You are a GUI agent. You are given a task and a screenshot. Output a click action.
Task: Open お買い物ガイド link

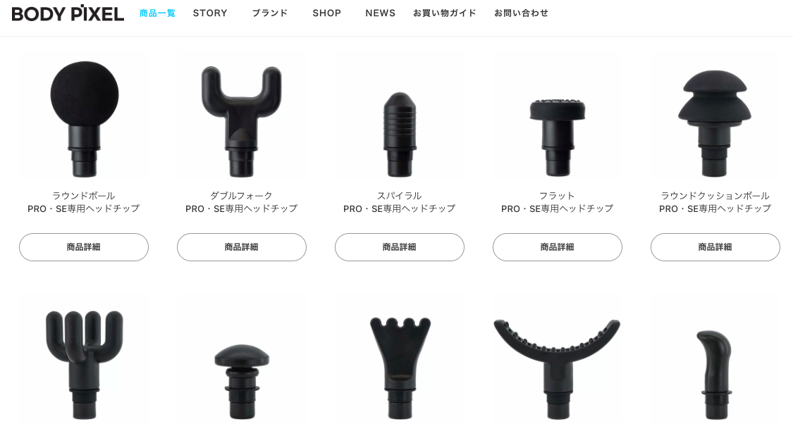click(x=445, y=13)
